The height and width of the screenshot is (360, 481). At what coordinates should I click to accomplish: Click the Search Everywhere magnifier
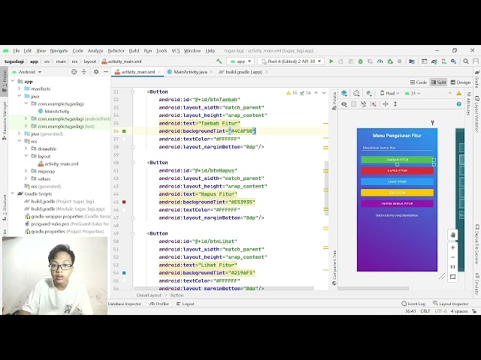point(466,61)
